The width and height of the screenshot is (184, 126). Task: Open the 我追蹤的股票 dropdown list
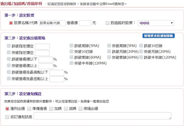155,23
